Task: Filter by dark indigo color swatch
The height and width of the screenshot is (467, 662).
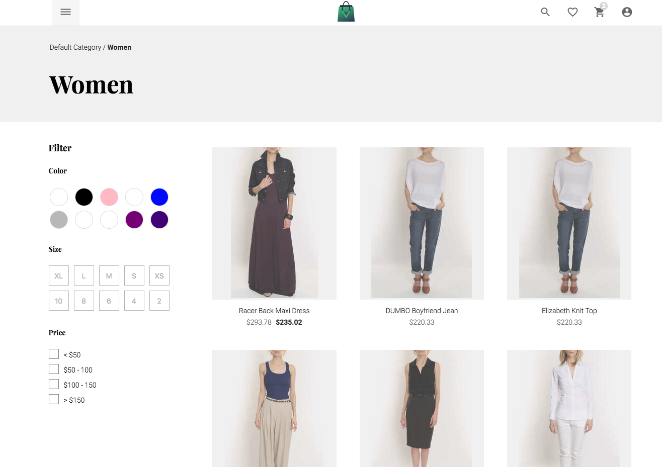Action: point(159,220)
